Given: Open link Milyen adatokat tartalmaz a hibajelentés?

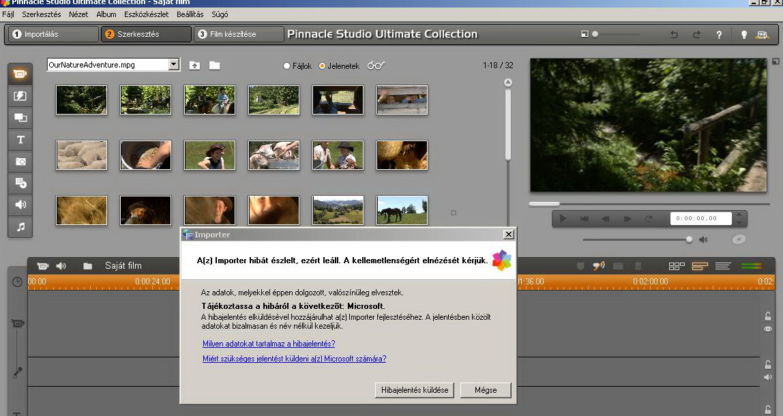Looking at the screenshot, I should [269, 344].
